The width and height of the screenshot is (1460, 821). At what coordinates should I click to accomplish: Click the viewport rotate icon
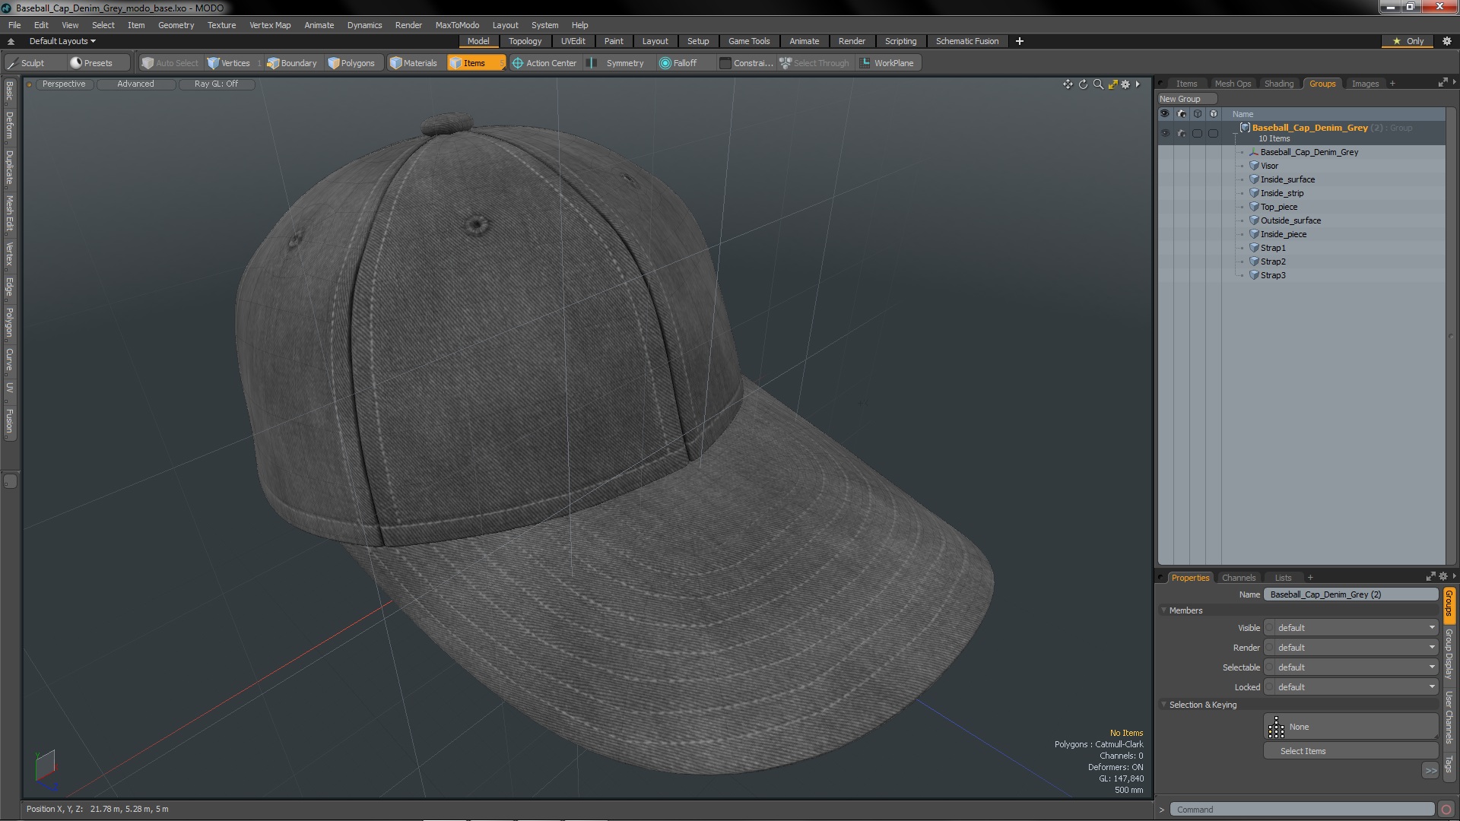1083,84
